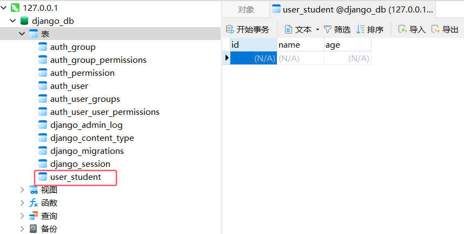The image size is (464, 234).
Task: Expand the Functions (函数) node
Action: [x=22, y=203]
